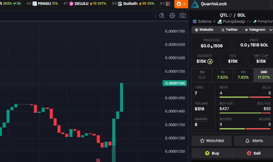Image resolution: width=273 pixels, height=162 pixels.
Task: Open Alerts for this pair
Action: pyautogui.click(x=254, y=141)
